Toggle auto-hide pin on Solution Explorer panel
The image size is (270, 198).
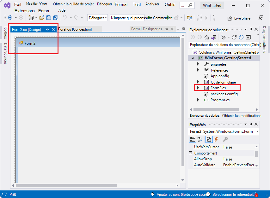(251, 29)
